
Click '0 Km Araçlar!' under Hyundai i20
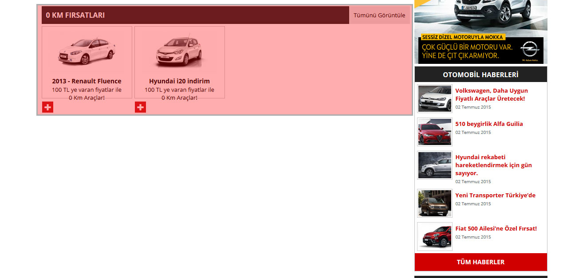(x=179, y=98)
